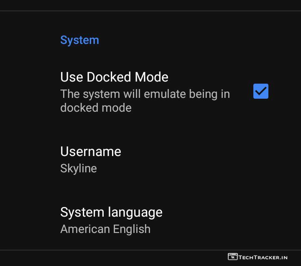Click the TechTracker.in watermark logo icon
The image size is (301, 266).
coord(232,257)
